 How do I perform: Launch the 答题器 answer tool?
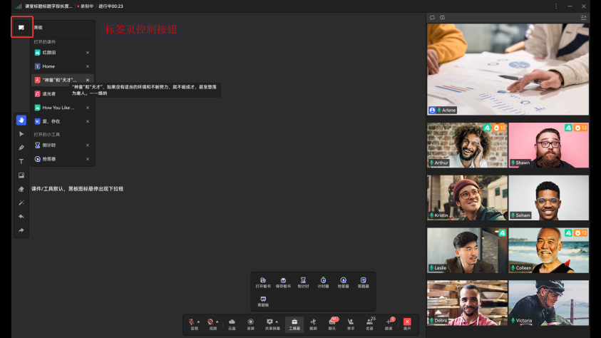tap(363, 283)
